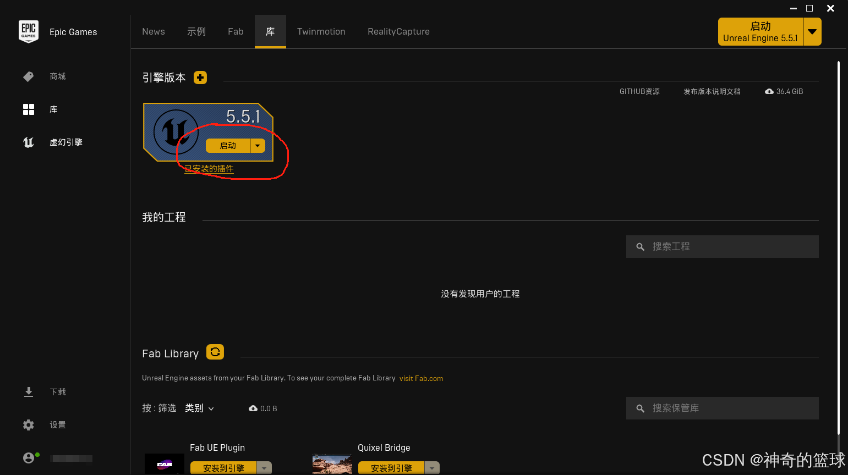Open Quixel Bridge thumbnail

click(x=332, y=464)
